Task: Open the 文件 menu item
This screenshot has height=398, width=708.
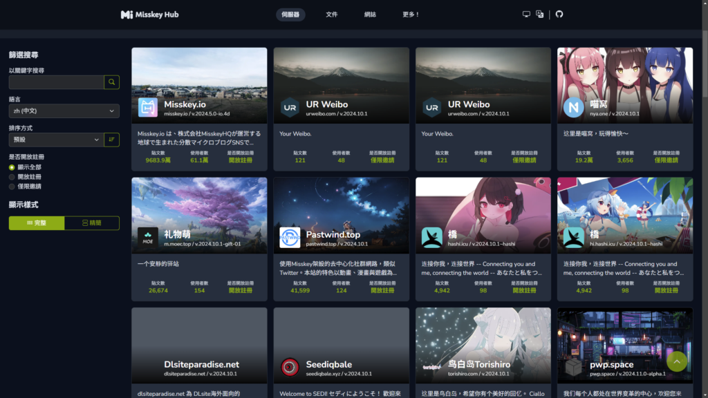Action: click(x=331, y=15)
